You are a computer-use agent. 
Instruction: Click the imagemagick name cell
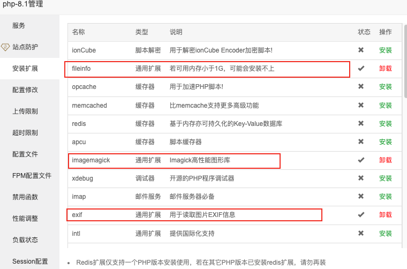pos(91,160)
